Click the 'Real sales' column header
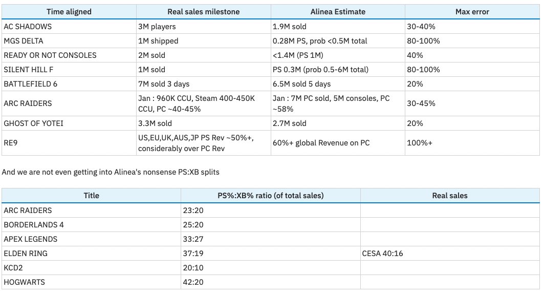Image resolution: width=544 pixels, height=295 pixels. (450, 196)
